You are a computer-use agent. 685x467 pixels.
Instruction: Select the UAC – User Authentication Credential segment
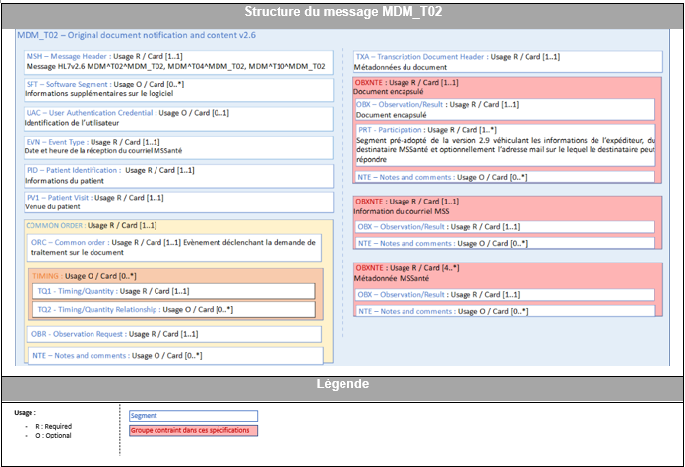[178, 118]
